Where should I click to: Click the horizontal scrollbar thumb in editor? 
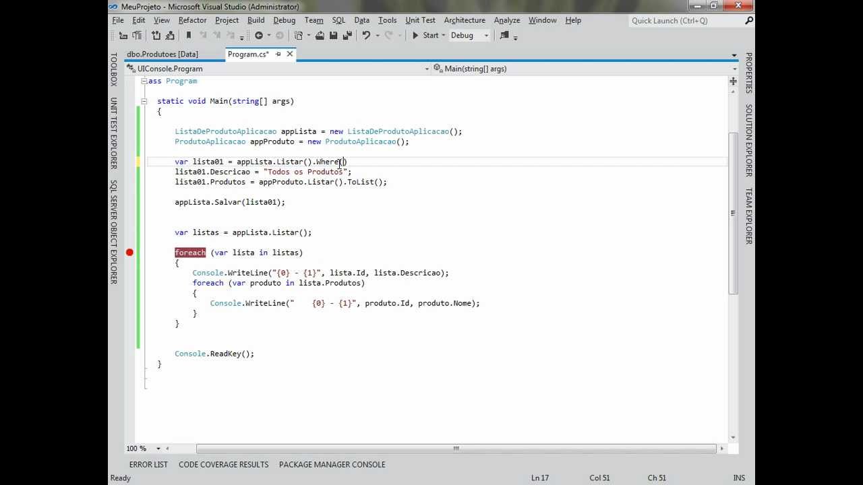[x=456, y=449]
